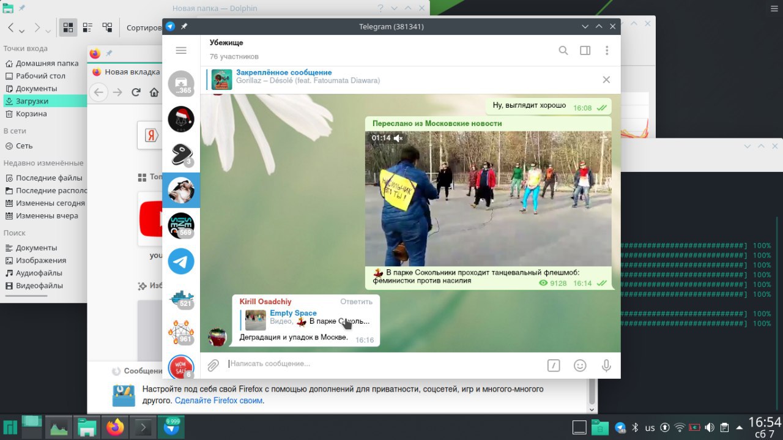This screenshot has width=783, height=440.
Task: Go back in the Dolphin toolbar
Action: pyautogui.click(x=10, y=28)
